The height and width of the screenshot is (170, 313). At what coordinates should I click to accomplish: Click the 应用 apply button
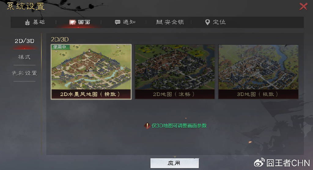coord(175,163)
